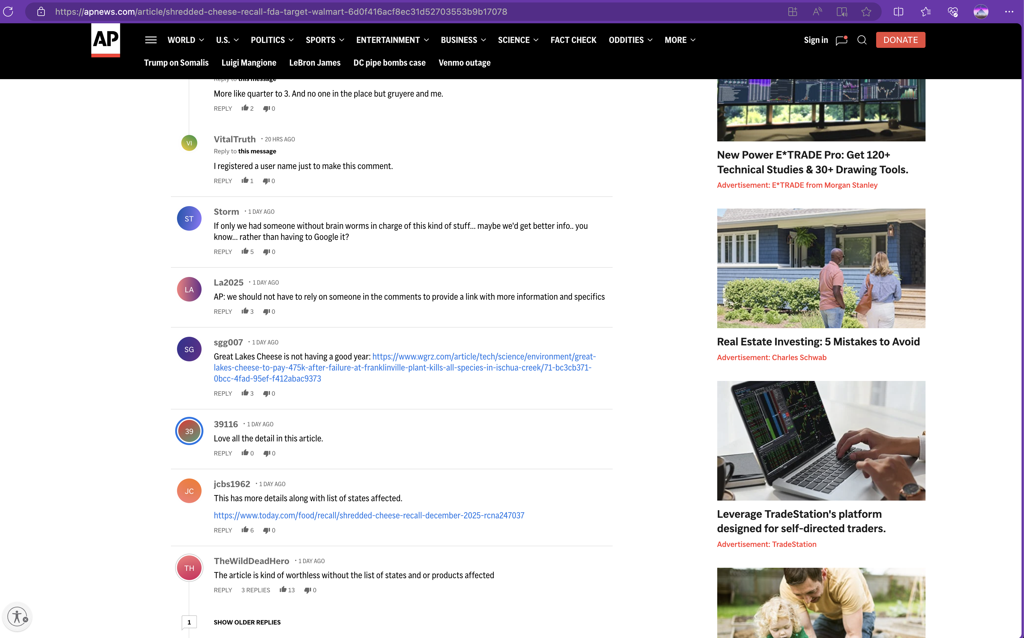Open the AP hamburger menu
Image resolution: width=1024 pixels, height=638 pixels.
coord(151,40)
